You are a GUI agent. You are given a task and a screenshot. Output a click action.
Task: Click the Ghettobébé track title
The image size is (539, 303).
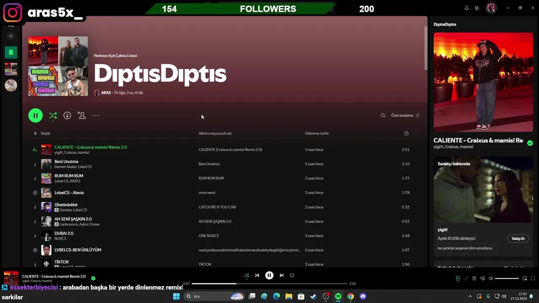[x=66, y=205]
